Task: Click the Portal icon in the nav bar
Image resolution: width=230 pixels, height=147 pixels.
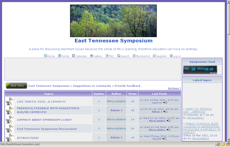Action: pos(60,56)
